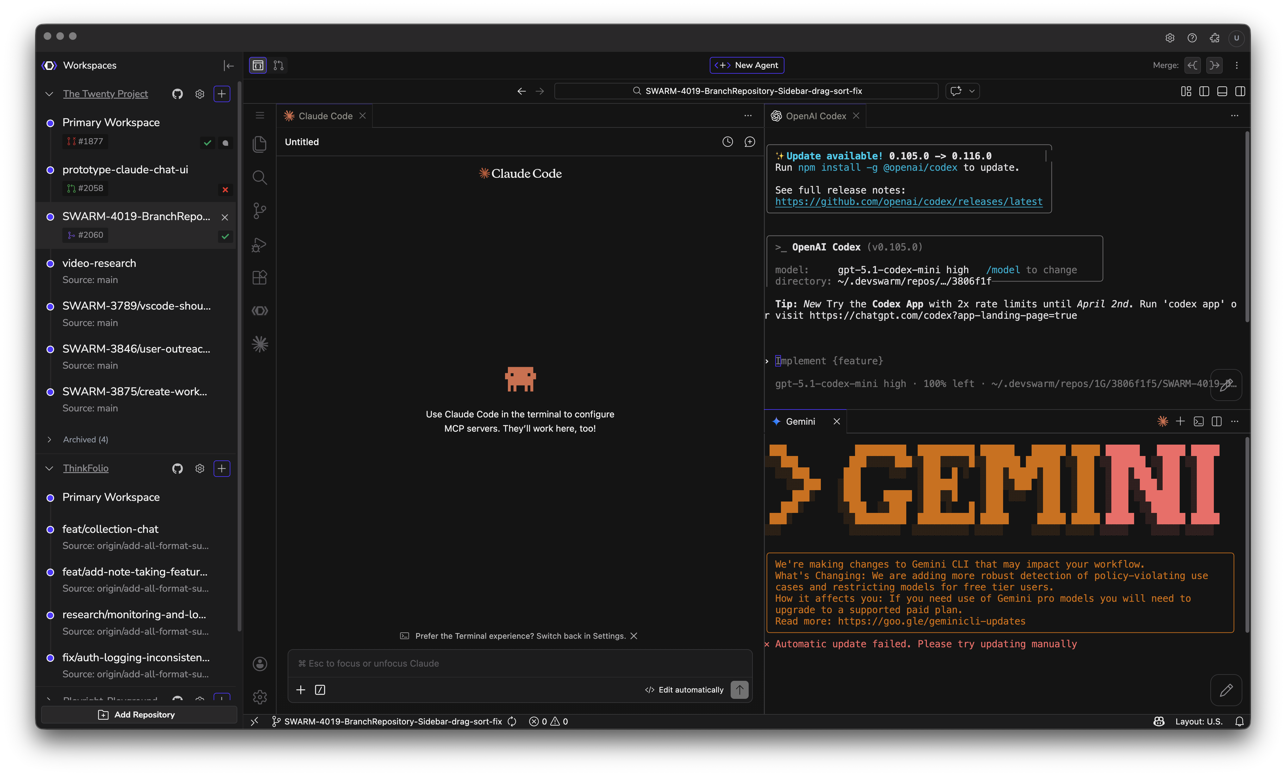Click slash command icon in Claude input
Screen dimensions: 1286x776
point(320,690)
